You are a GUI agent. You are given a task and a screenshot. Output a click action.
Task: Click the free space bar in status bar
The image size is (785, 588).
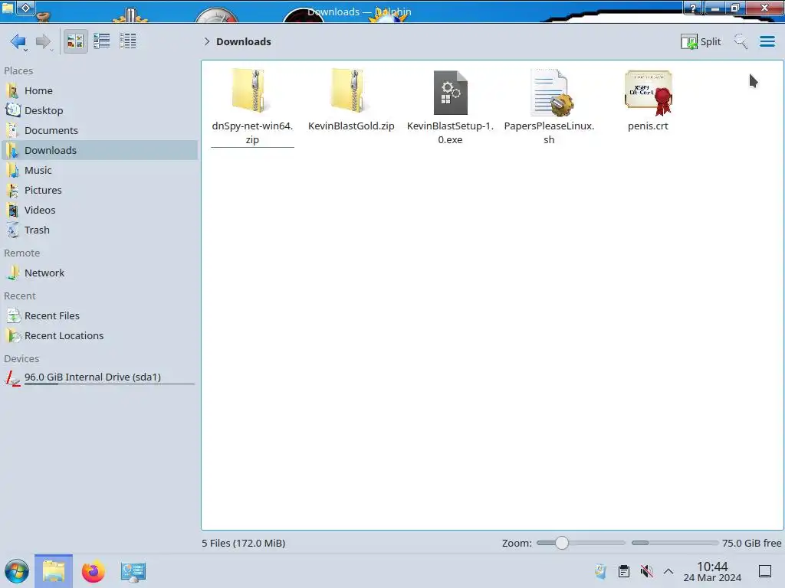(675, 543)
